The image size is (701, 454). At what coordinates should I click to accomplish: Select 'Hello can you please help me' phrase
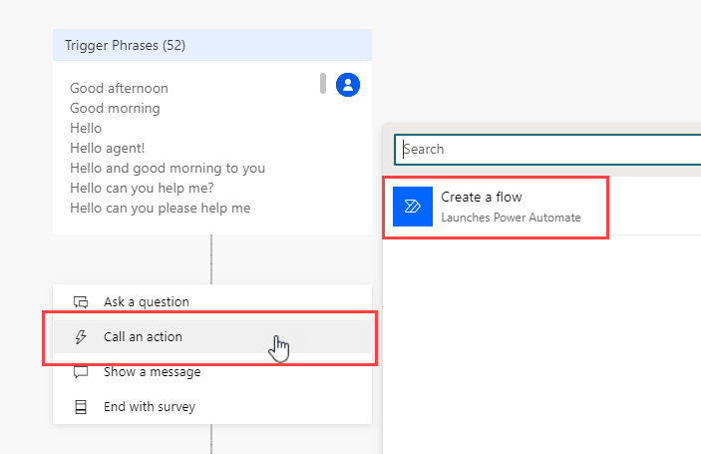click(x=160, y=209)
